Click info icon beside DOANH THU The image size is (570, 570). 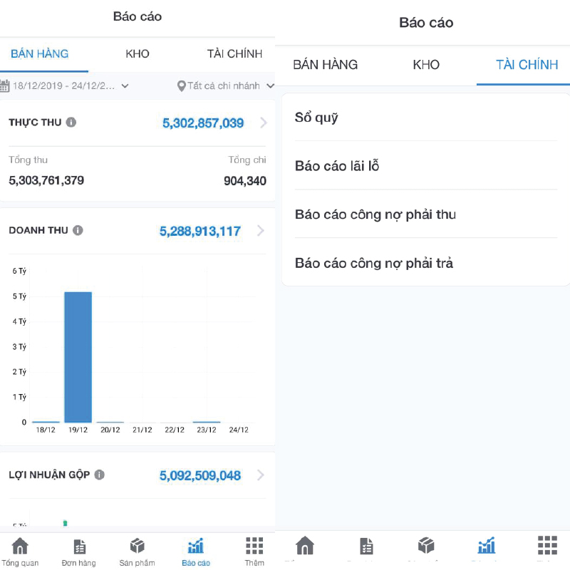78,231
